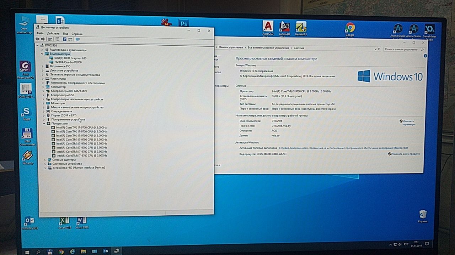Click the help icon in System window

(x=425, y=56)
